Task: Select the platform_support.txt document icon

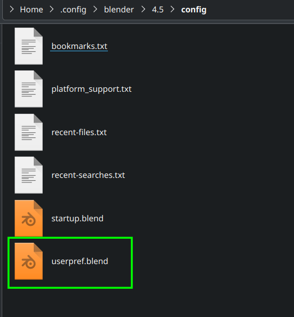Action: 29,89
